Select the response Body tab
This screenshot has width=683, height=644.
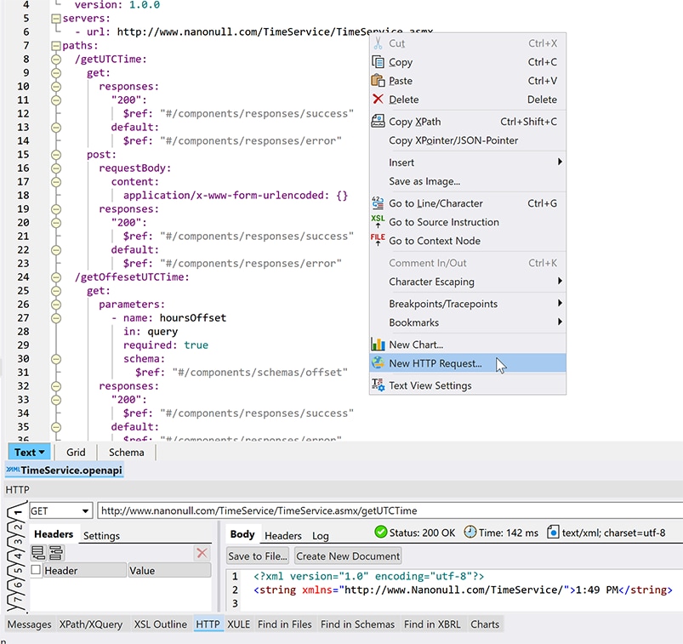[242, 534]
